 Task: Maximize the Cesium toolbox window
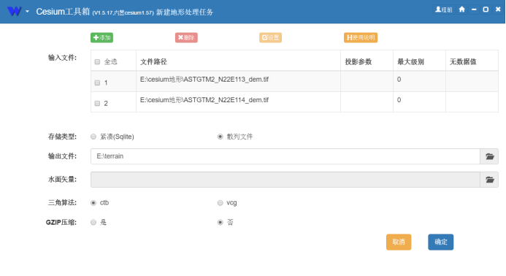pyautogui.click(x=486, y=9)
